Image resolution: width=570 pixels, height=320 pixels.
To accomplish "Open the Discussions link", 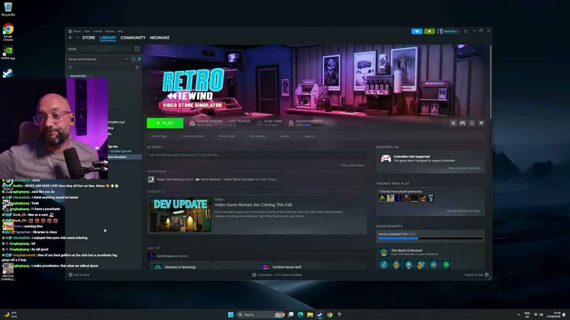I will click(257, 136).
